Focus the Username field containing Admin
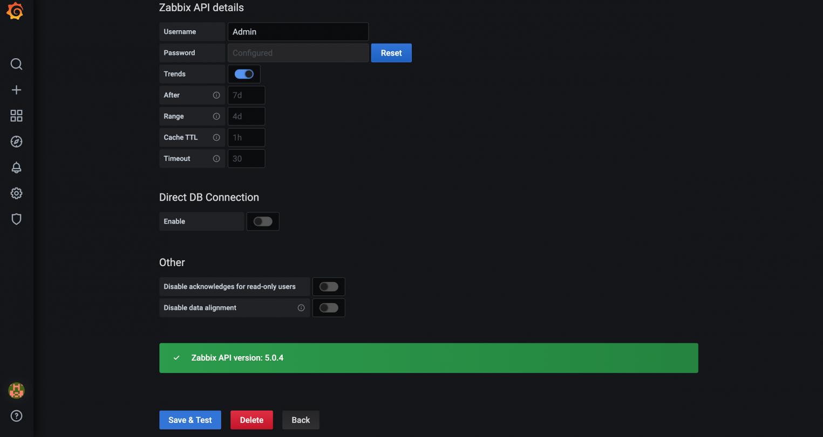This screenshot has width=823, height=437. tap(298, 32)
